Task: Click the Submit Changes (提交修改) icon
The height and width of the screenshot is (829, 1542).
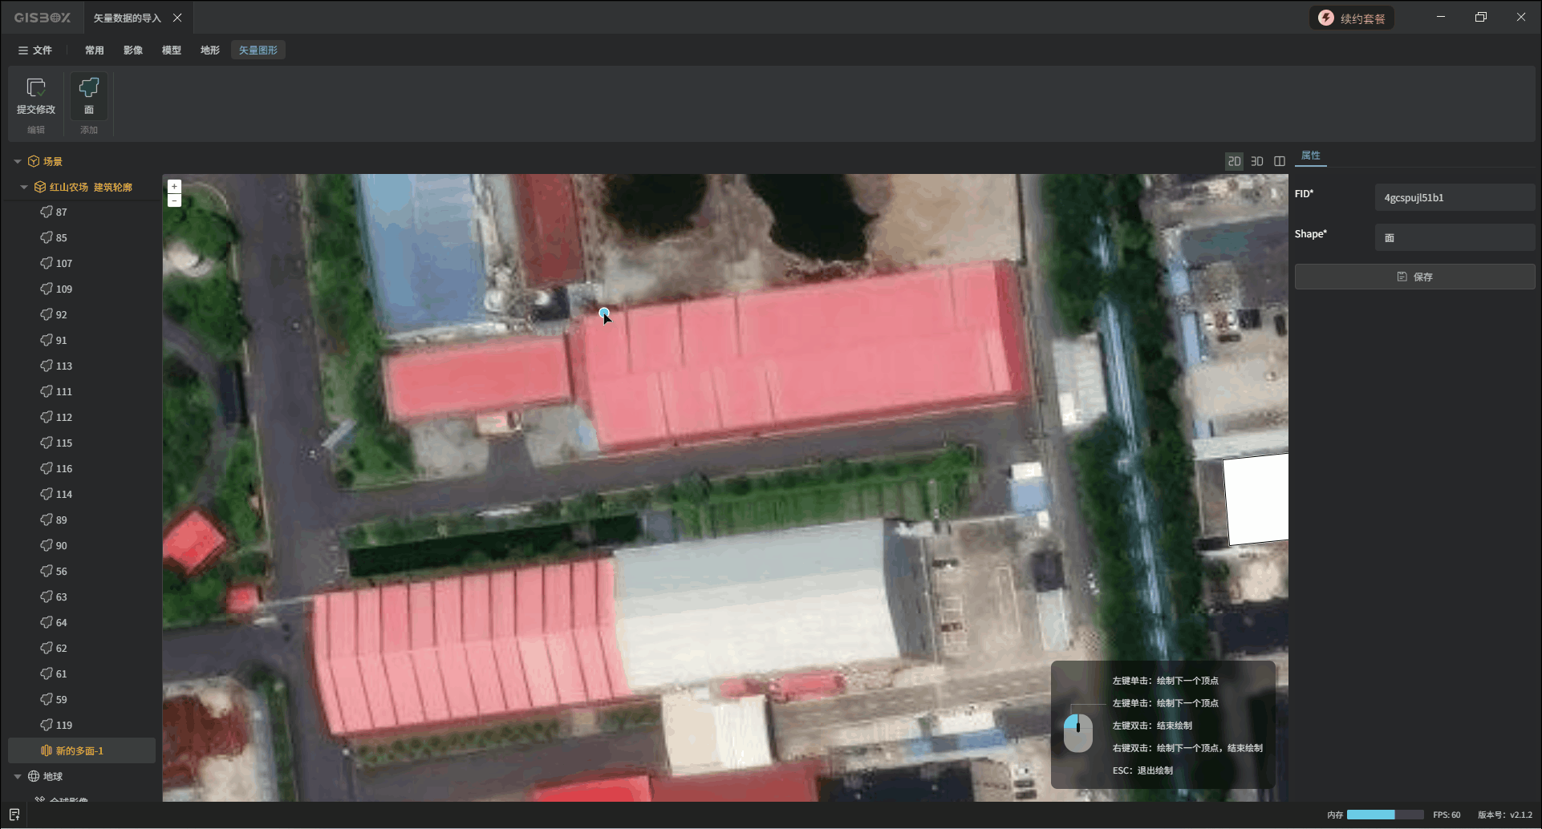Action: click(x=36, y=88)
